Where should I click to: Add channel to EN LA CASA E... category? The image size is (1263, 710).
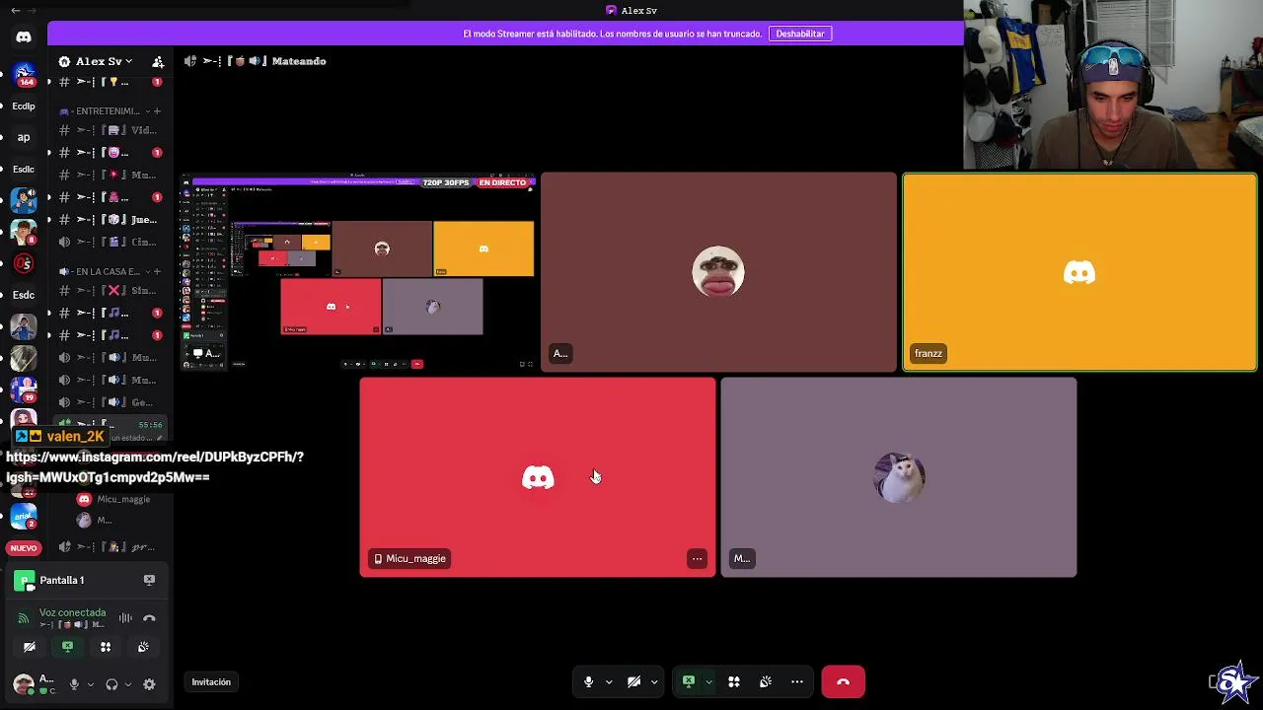click(x=157, y=271)
